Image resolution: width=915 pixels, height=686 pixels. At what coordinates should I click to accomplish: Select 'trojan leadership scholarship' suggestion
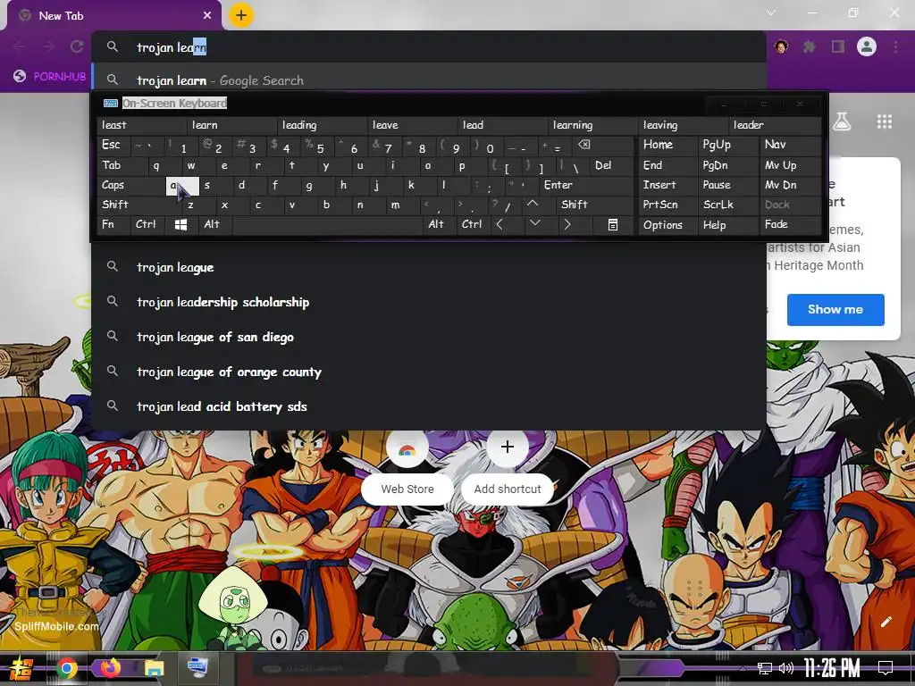coord(429,302)
